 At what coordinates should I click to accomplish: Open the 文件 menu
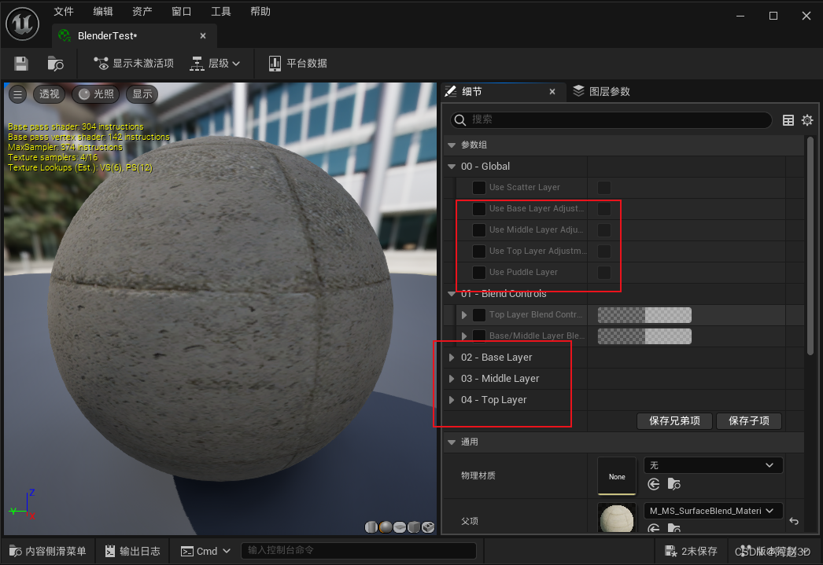(64, 12)
